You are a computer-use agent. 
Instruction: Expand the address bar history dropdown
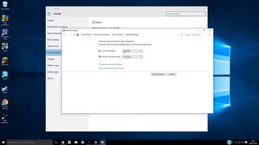178,35
